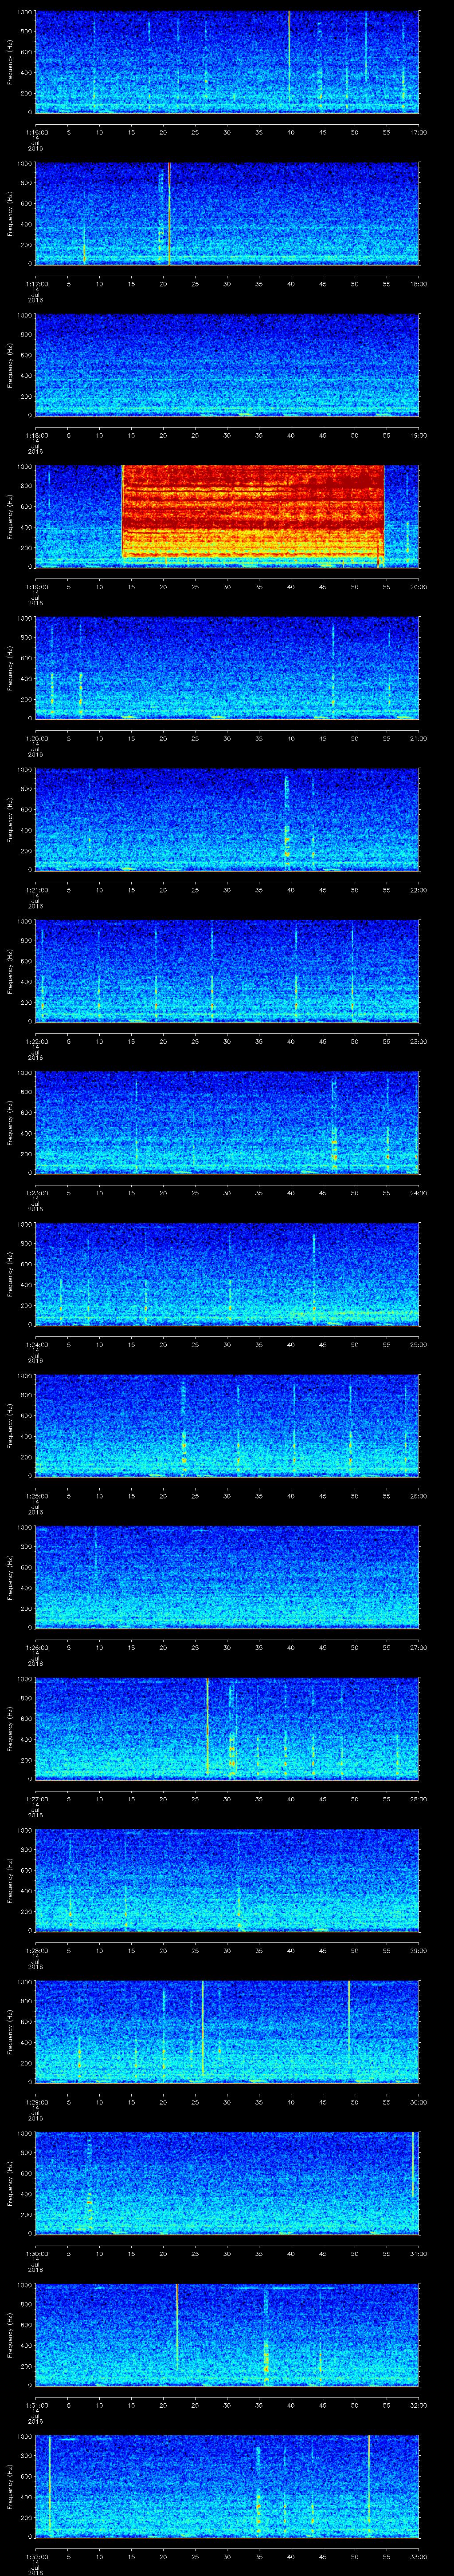
Task: Click the 33:00 end time label
Action: coord(418,2556)
